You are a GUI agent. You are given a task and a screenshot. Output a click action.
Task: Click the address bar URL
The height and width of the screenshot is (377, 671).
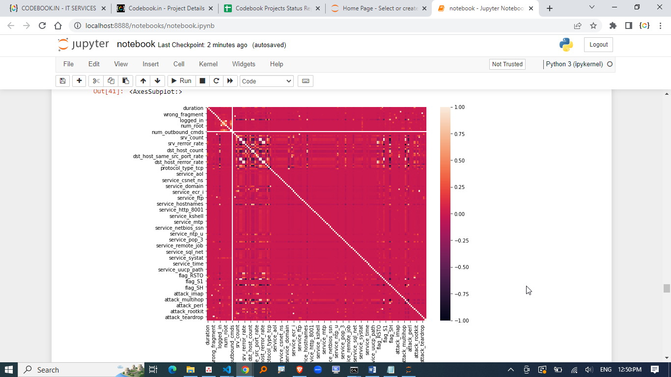pos(150,26)
